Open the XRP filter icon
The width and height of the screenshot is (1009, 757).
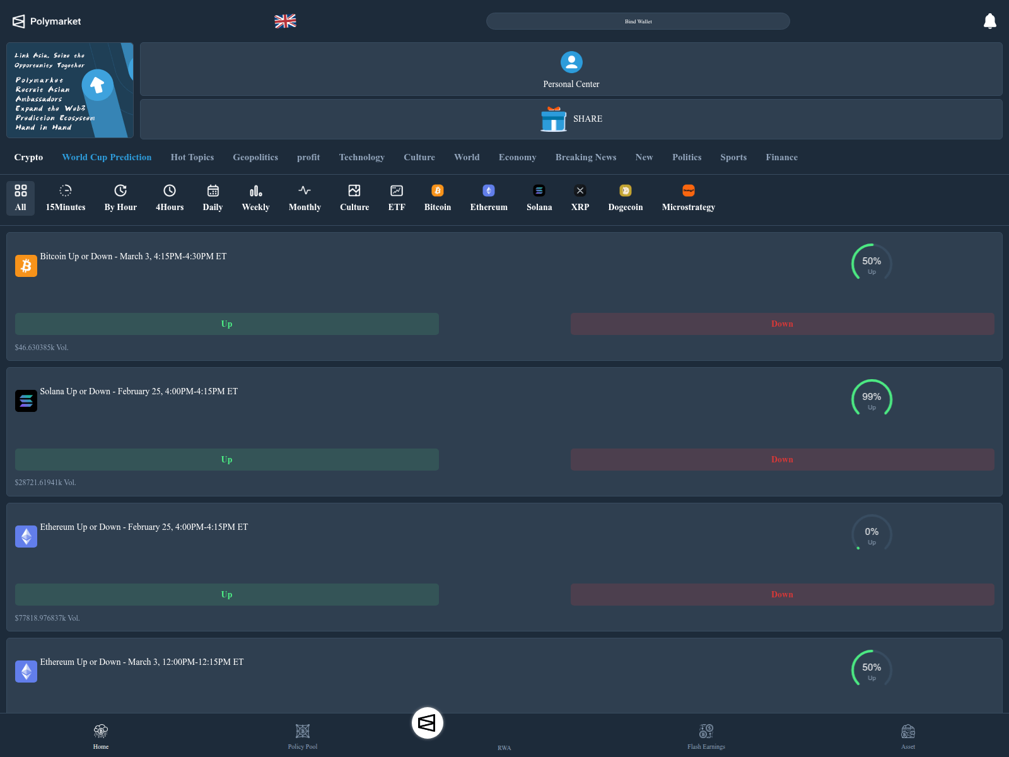click(580, 190)
